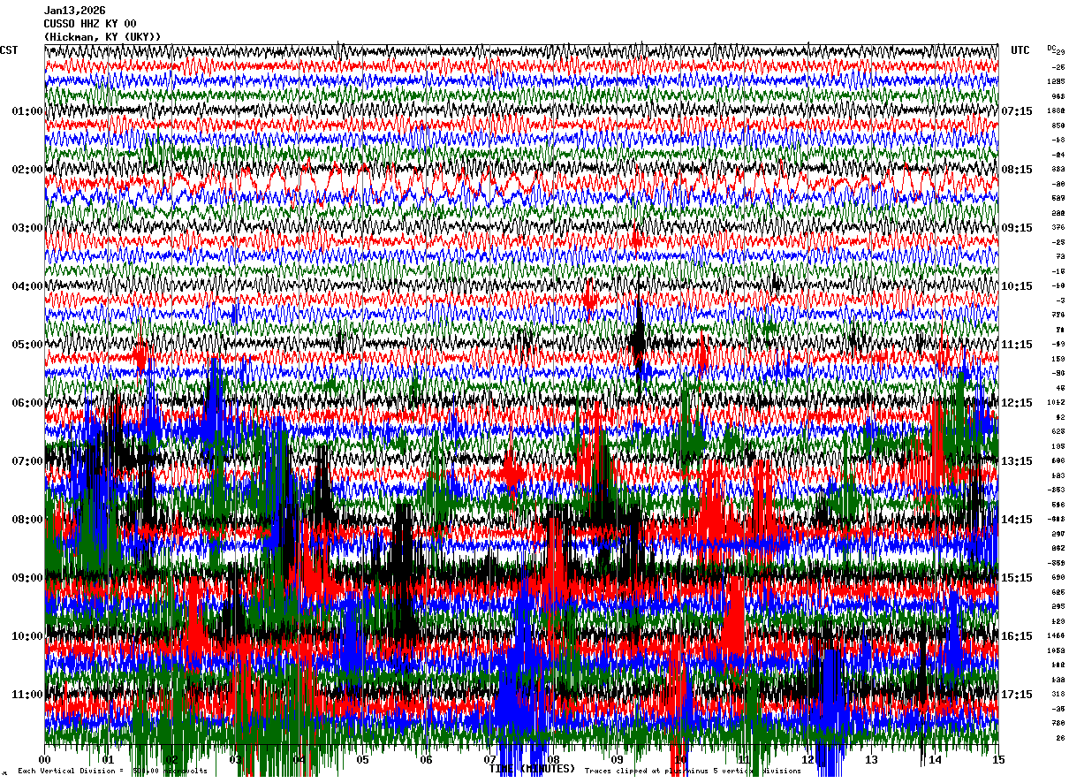The width and height of the screenshot is (1069, 783).
Task: Pick the UTC time label "10:15"
Action: (x=1017, y=286)
